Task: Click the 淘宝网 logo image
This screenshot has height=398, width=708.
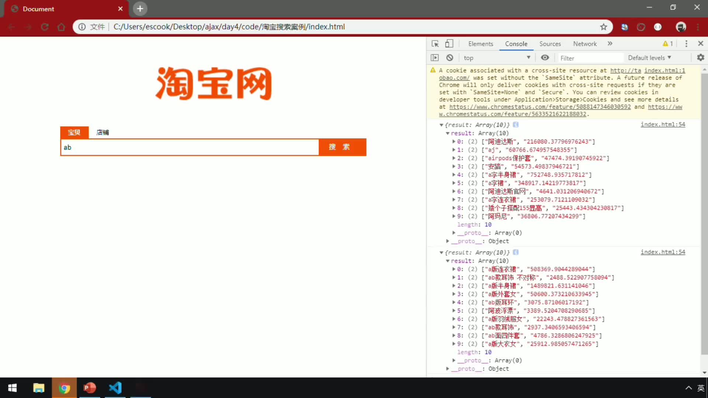Action: pos(214,83)
